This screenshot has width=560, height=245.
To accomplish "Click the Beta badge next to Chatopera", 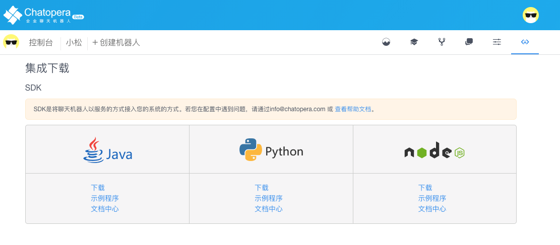I will 78,17.
